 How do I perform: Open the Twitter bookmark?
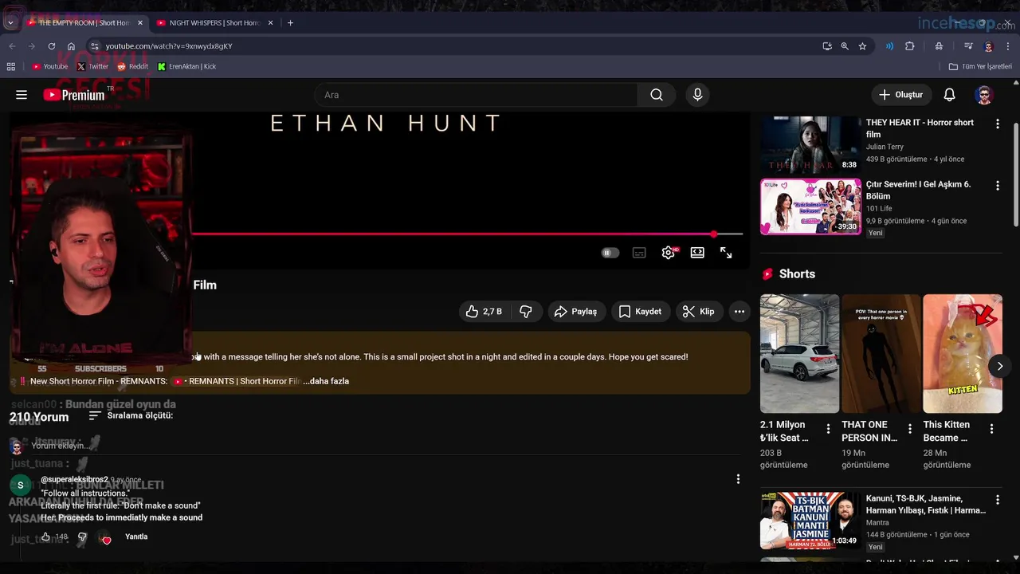(x=92, y=67)
